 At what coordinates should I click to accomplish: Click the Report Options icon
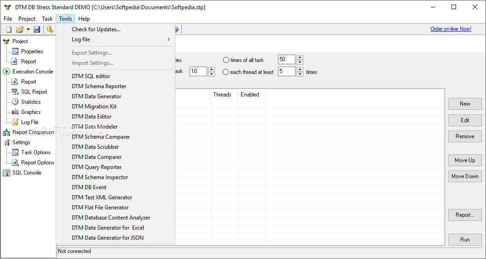(15, 163)
